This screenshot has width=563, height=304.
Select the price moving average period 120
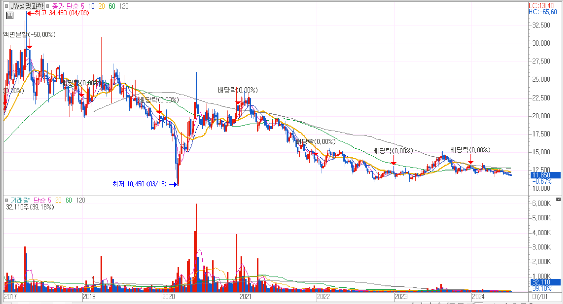[124, 6]
